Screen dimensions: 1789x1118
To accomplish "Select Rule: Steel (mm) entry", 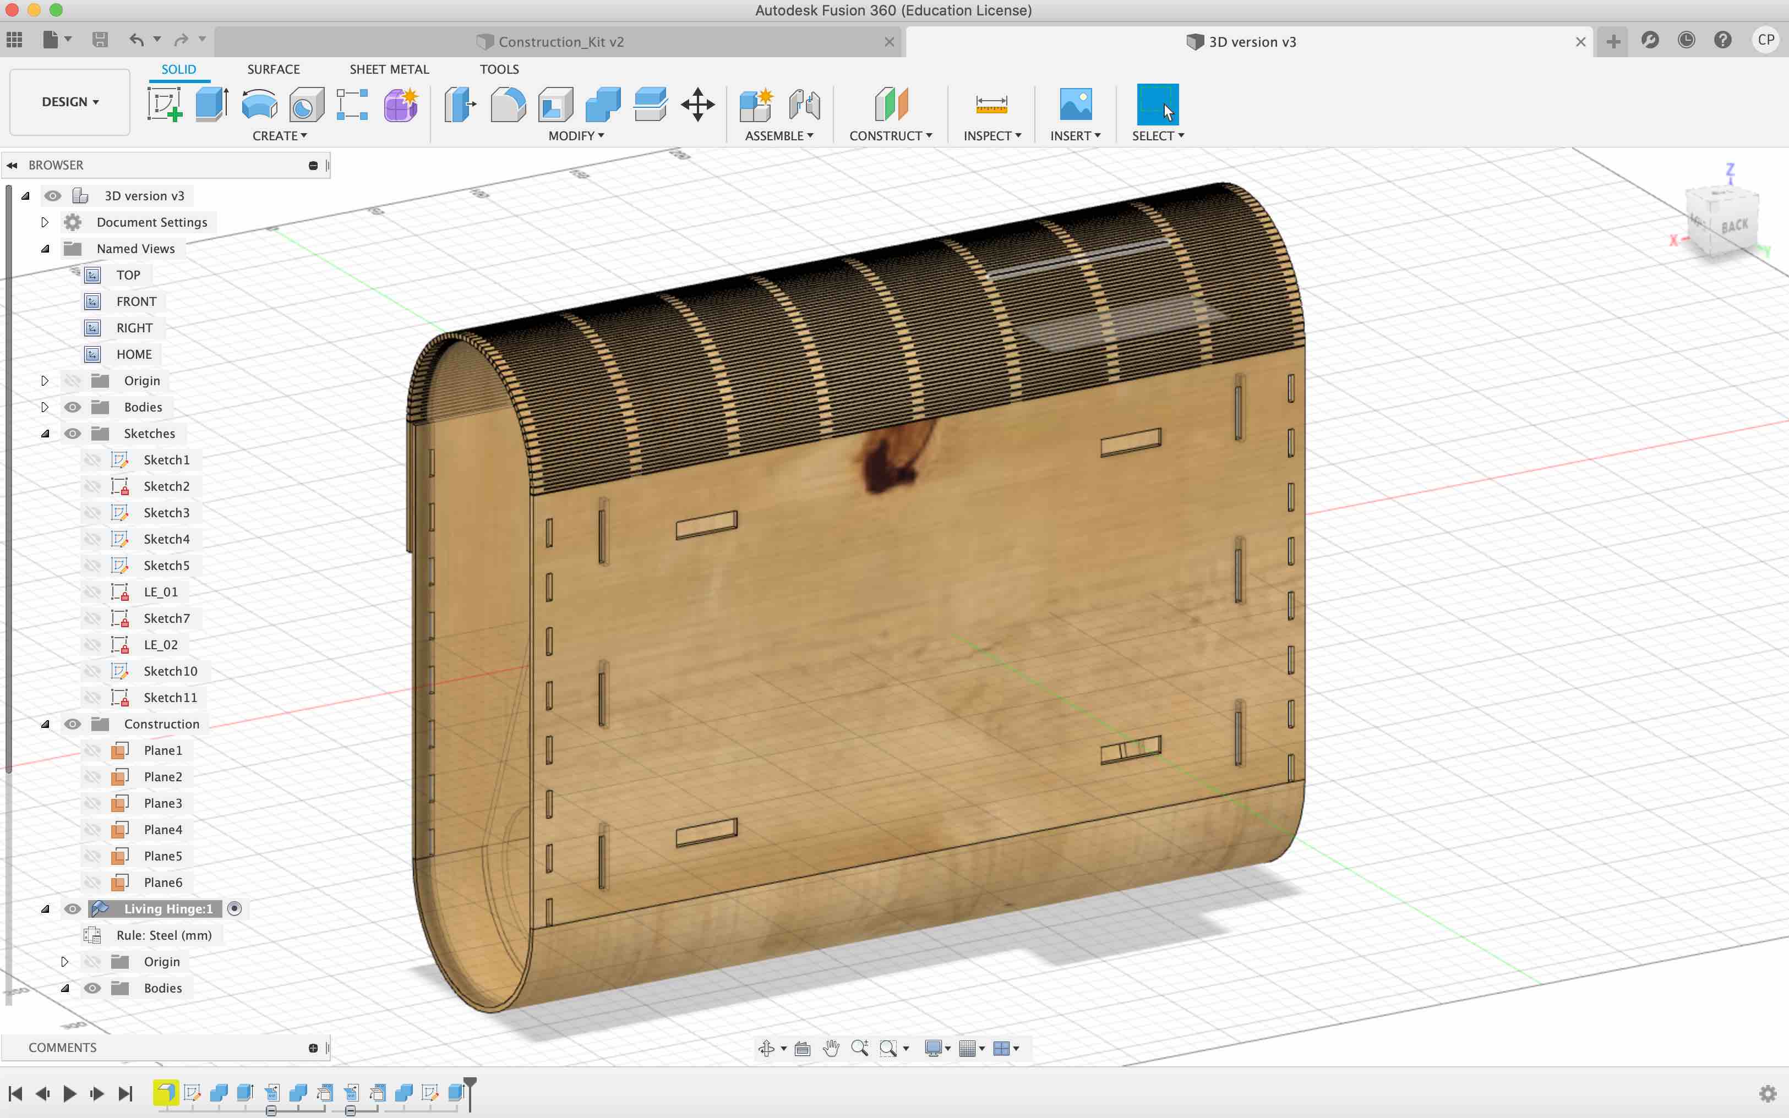I will coord(163,935).
